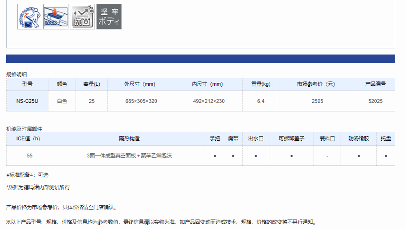This screenshot has height=229, width=409.
Task: Click the dot under 防滑橡胶
Action: (359, 156)
